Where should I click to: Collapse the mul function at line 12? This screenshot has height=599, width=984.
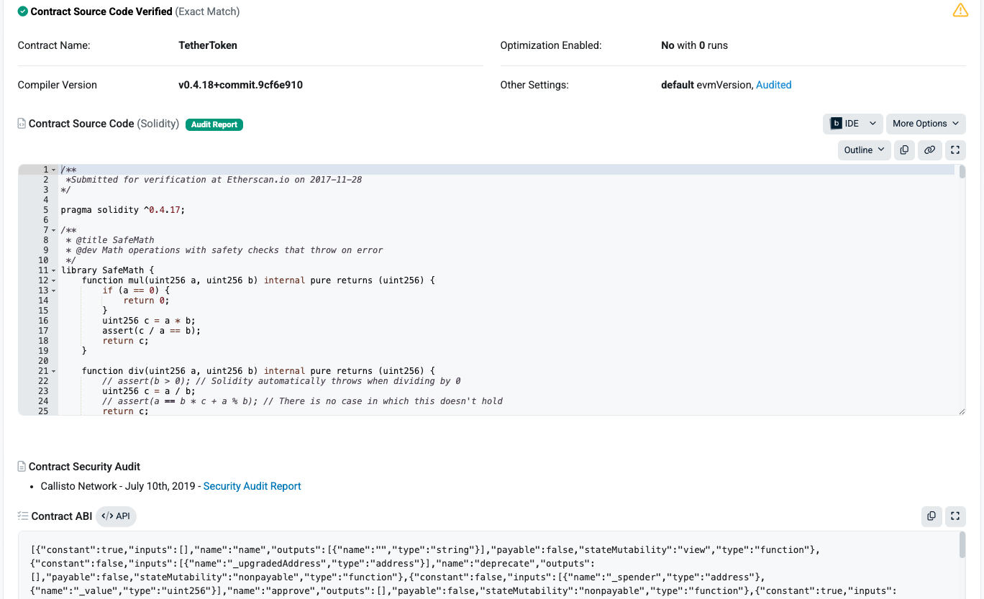coord(53,280)
